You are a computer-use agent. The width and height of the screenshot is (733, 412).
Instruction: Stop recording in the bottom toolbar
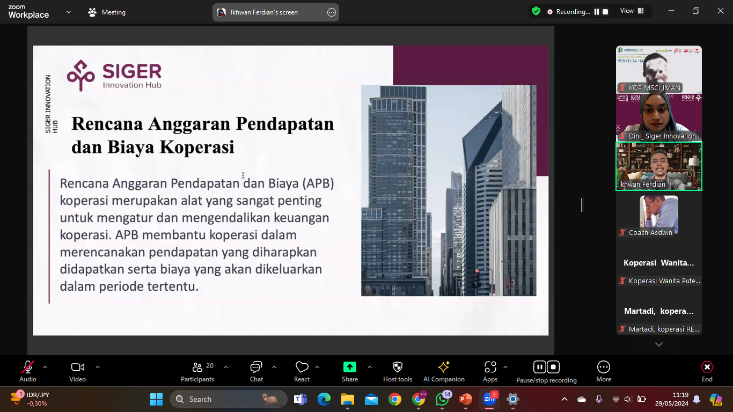[x=553, y=367]
